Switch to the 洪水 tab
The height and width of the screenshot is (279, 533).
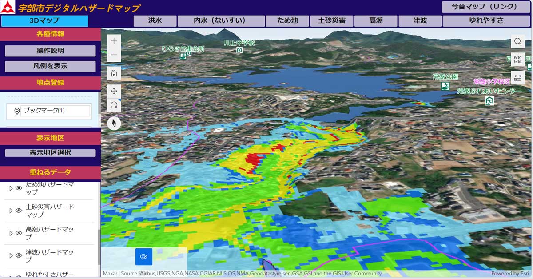[155, 21]
